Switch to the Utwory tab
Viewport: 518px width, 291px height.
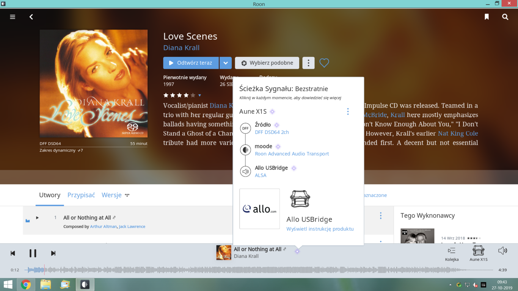[x=50, y=195]
